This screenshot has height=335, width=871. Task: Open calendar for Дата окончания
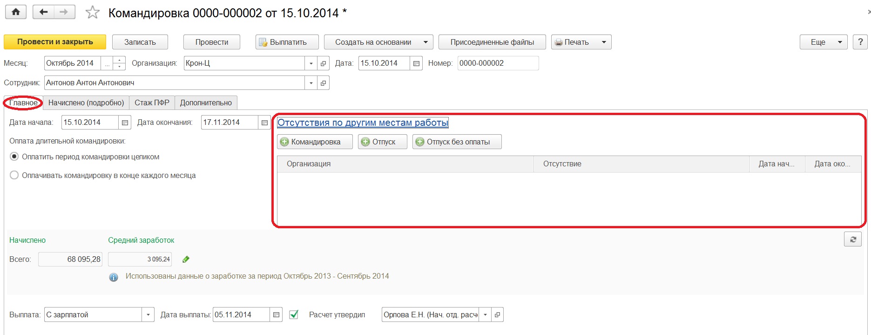[264, 123]
